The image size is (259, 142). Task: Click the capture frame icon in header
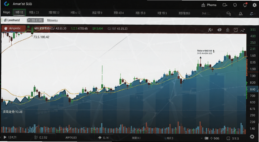point(235,5)
